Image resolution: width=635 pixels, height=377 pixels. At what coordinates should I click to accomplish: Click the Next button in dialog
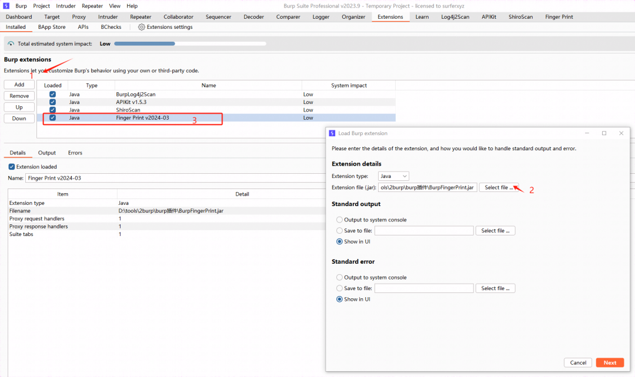click(610, 363)
